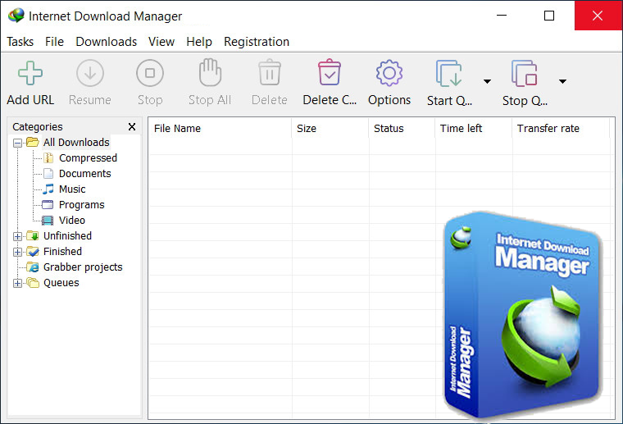The height and width of the screenshot is (424, 623).
Task: Click the Start Queue icon
Action: click(449, 73)
